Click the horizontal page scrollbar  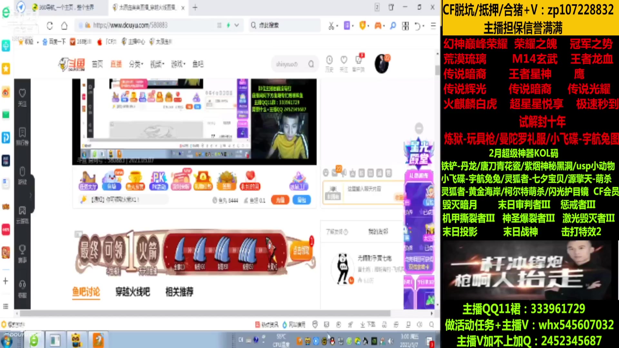coord(205,314)
